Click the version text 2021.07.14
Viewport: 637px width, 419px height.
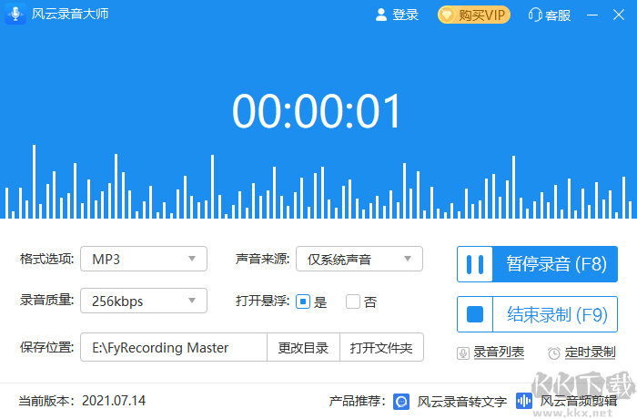click(114, 401)
